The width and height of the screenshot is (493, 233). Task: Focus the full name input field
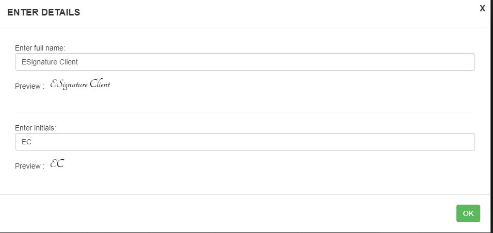tap(245, 62)
